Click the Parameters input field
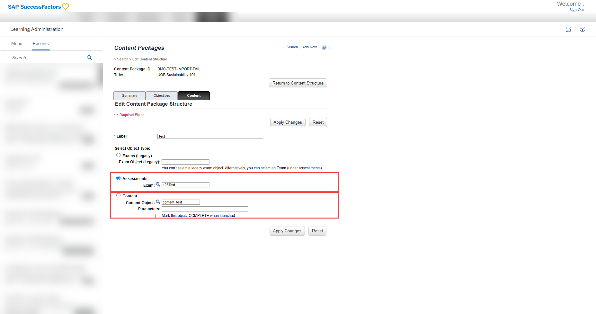Screen dimensions: 596x314 coord(205,209)
